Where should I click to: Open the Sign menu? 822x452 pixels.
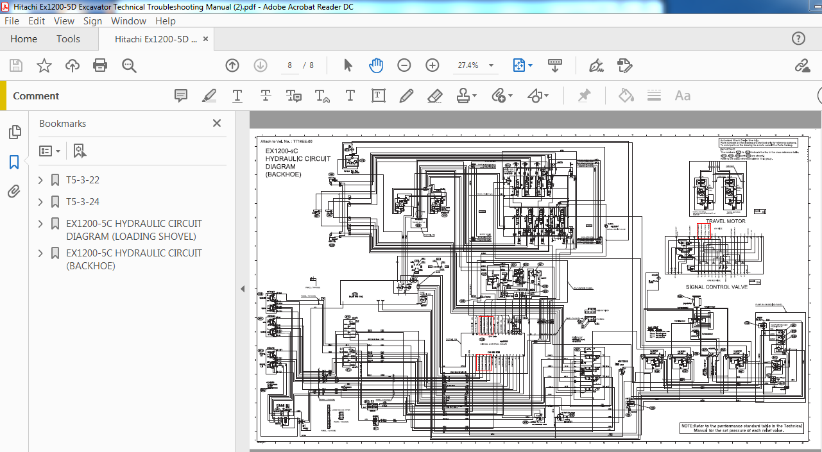tap(92, 21)
